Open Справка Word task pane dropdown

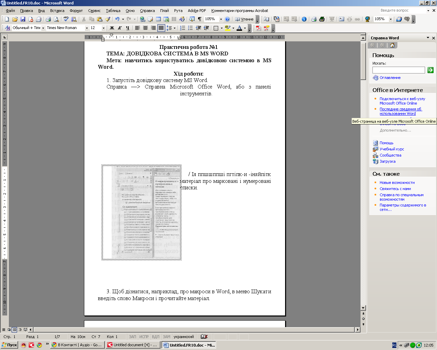pos(428,38)
